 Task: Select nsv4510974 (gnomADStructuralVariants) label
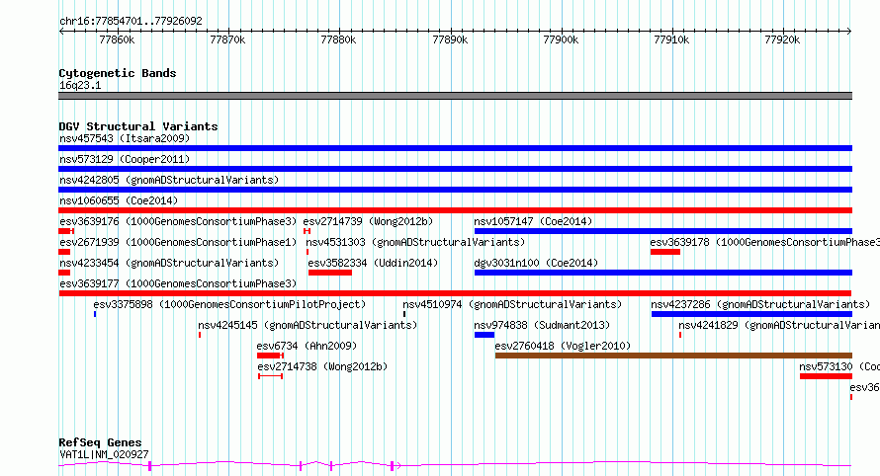coord(512,304)
